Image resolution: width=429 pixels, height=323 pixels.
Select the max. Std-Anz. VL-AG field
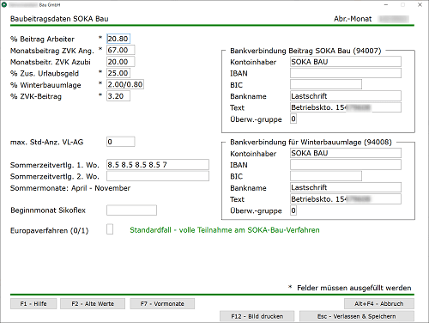click(121, 142)
